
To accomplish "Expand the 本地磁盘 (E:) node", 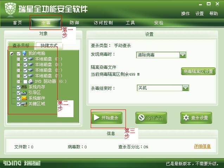I will [18, 70].
